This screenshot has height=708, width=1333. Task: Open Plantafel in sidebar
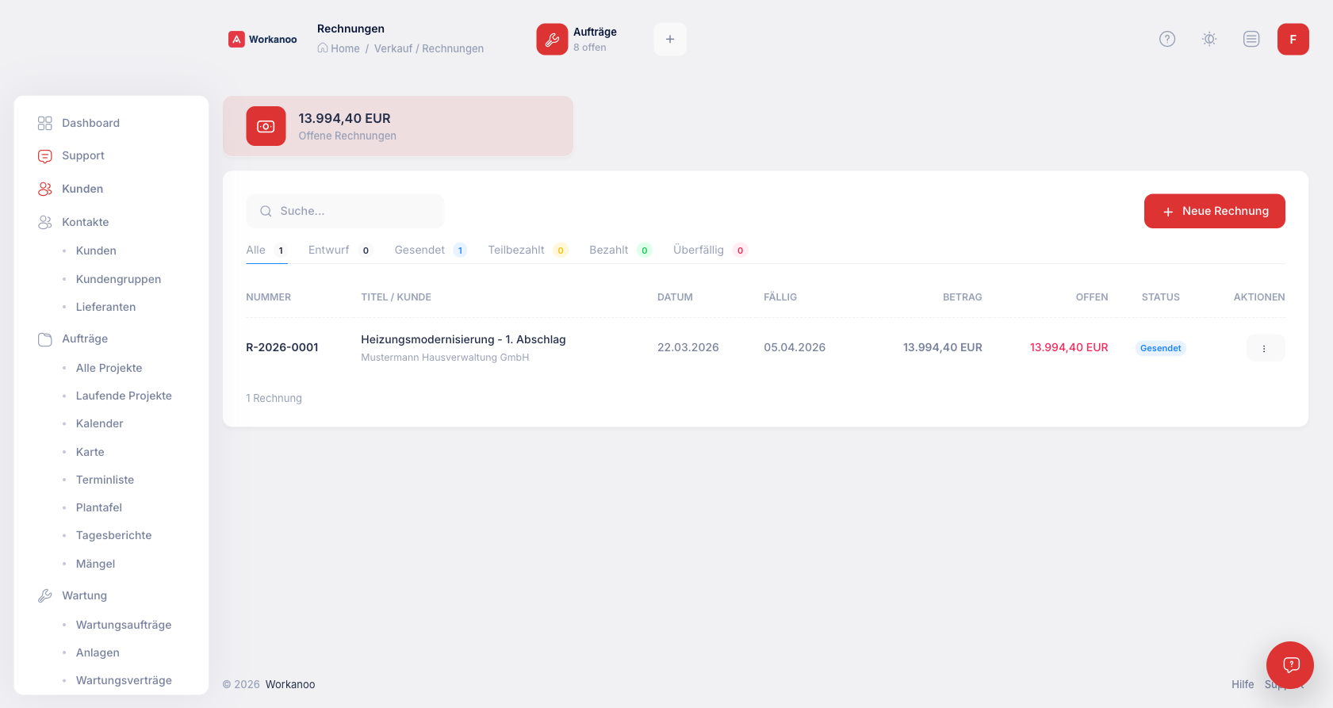click(98, 507)
